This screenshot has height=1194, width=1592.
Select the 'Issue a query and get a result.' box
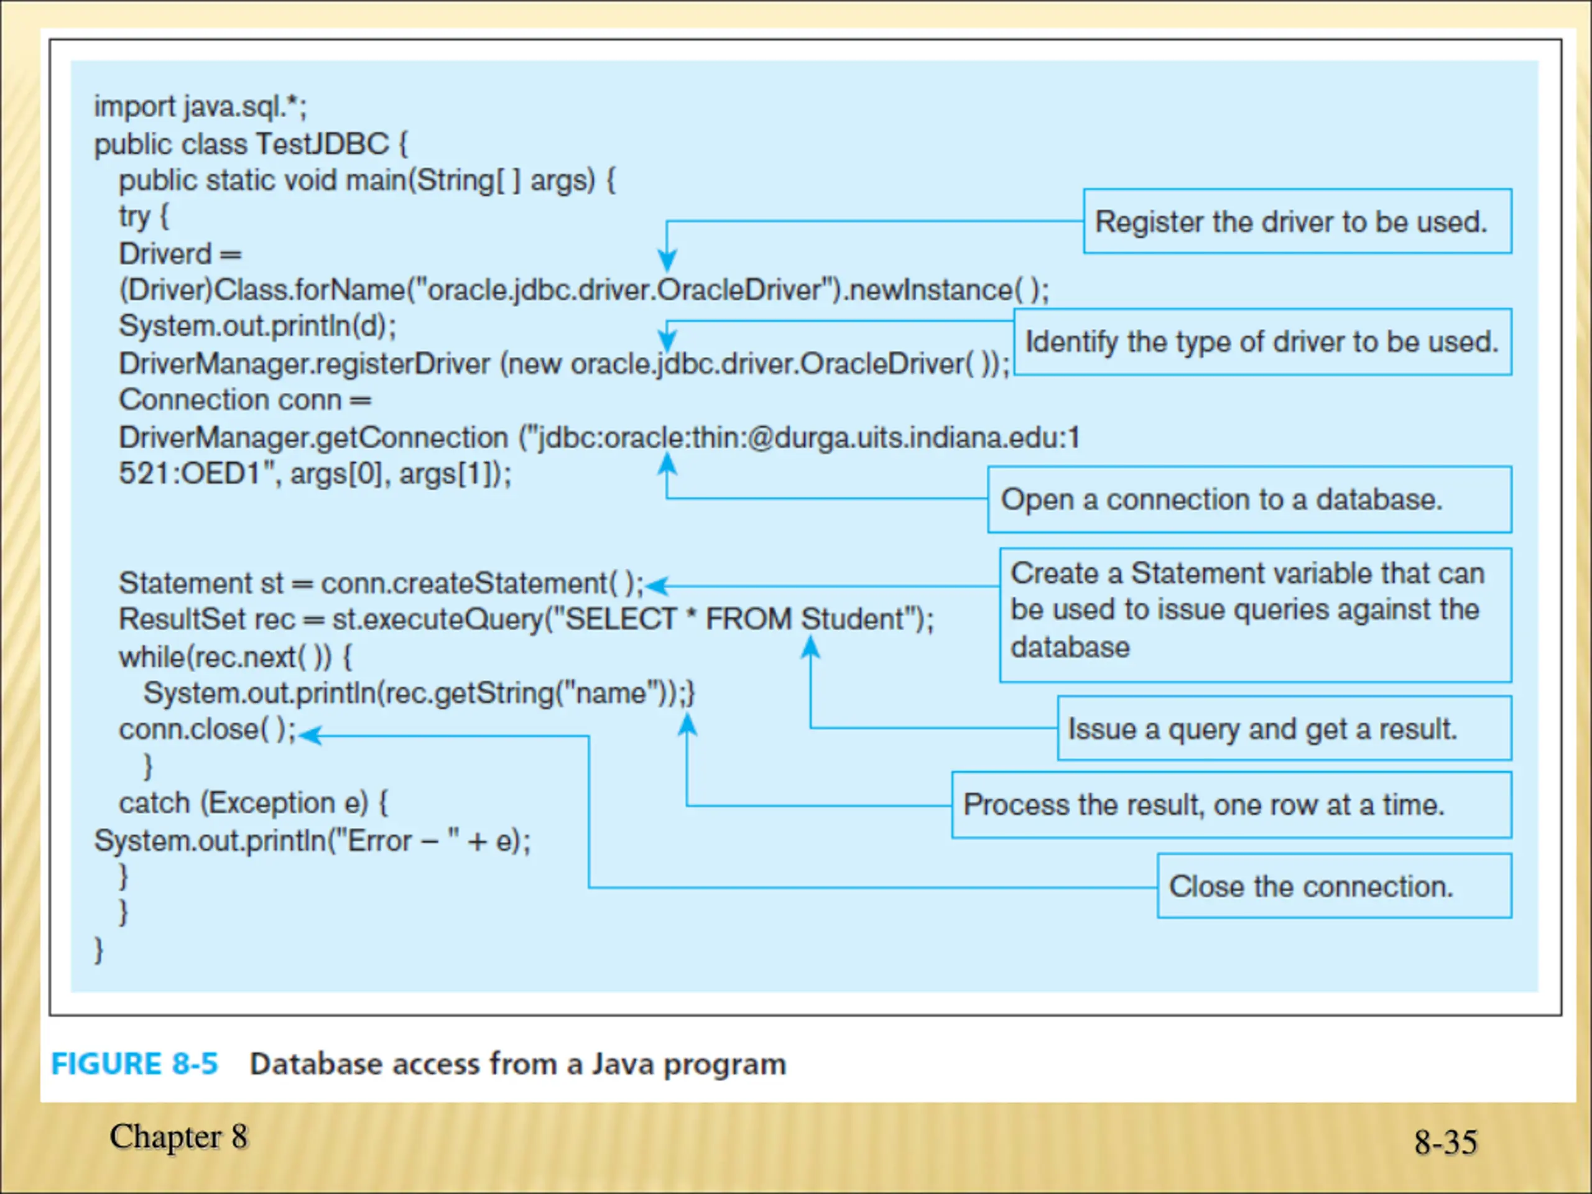[1284, 728]
